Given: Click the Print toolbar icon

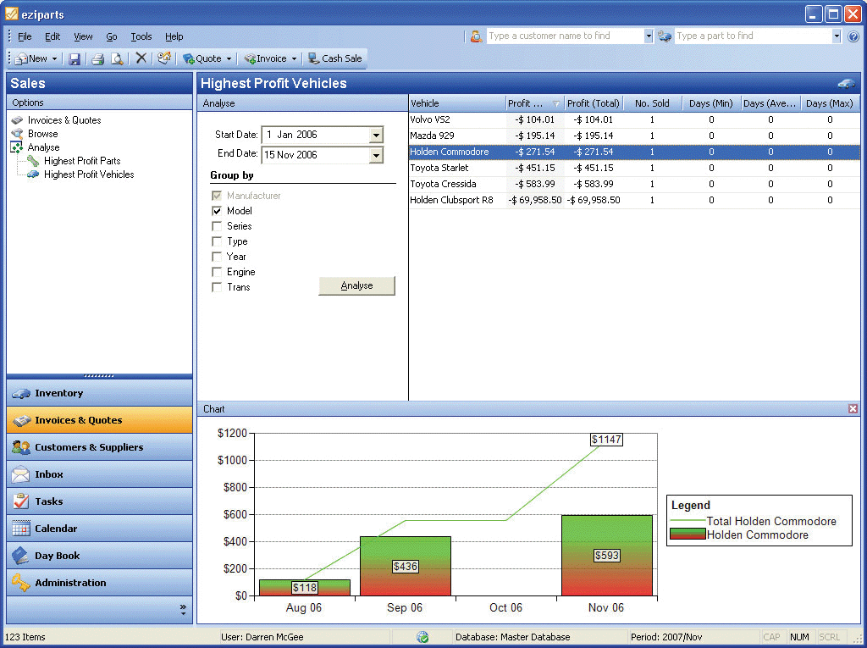Looking at the screenshot, I should coord(98,58).
